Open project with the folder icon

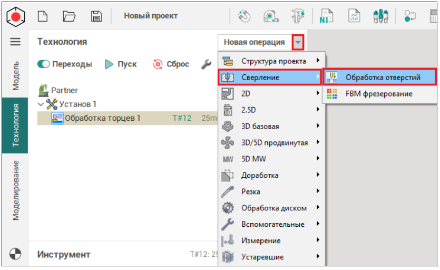click(69, 16)
